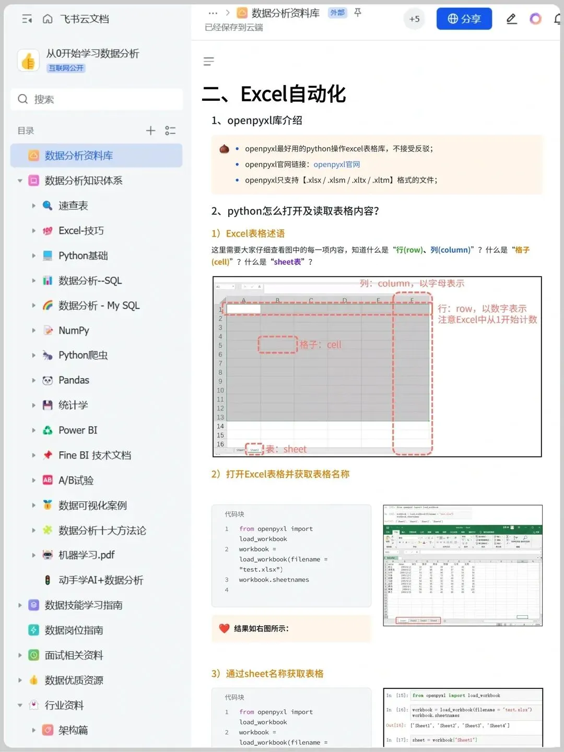Click the 统计学 floppy disk icon
Viewport: 564px width, 752px height.
(48, 405)
